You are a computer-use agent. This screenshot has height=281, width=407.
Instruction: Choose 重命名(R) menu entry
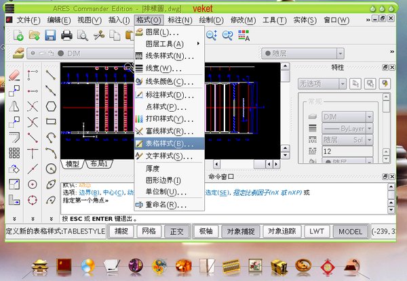coord(169,204)
